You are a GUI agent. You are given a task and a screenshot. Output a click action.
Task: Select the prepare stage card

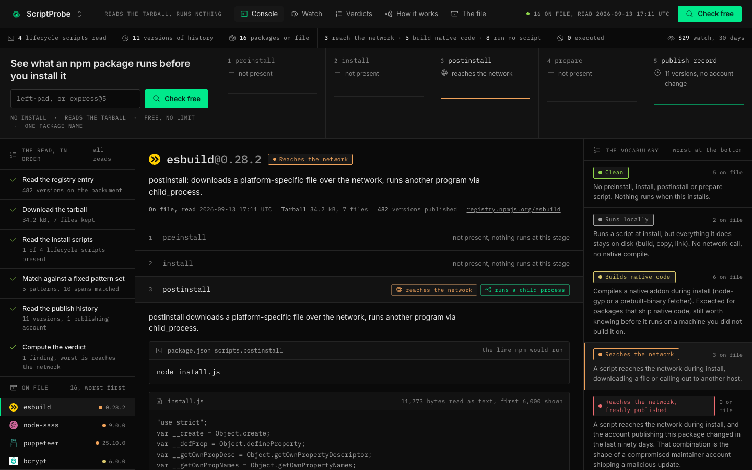pyautogui.click(x=592, y=93)
